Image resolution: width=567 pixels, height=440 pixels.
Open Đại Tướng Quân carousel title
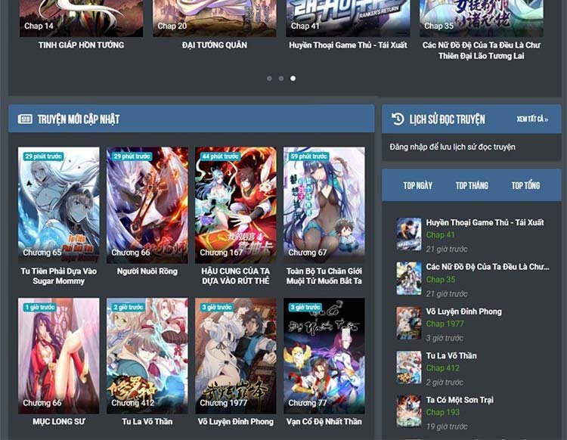215,45
